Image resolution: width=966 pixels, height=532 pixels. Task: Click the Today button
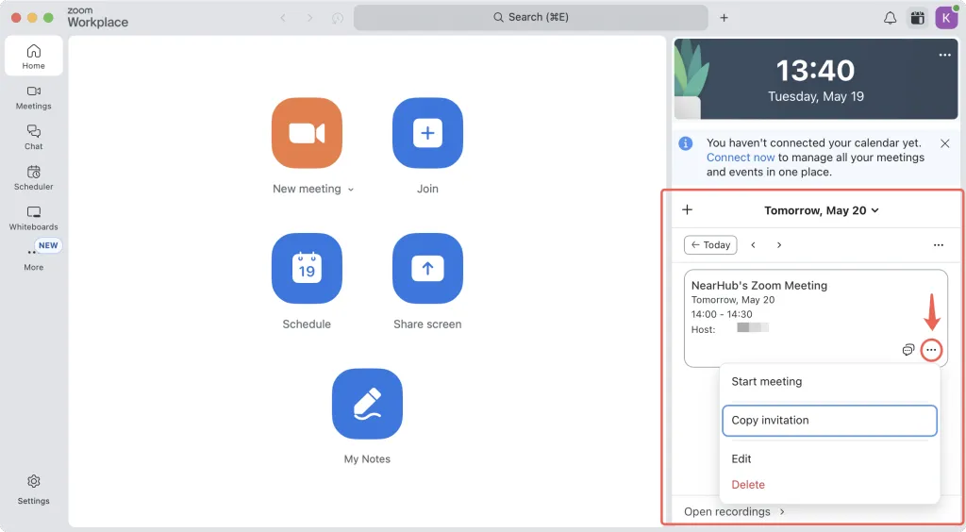[710, 245]
